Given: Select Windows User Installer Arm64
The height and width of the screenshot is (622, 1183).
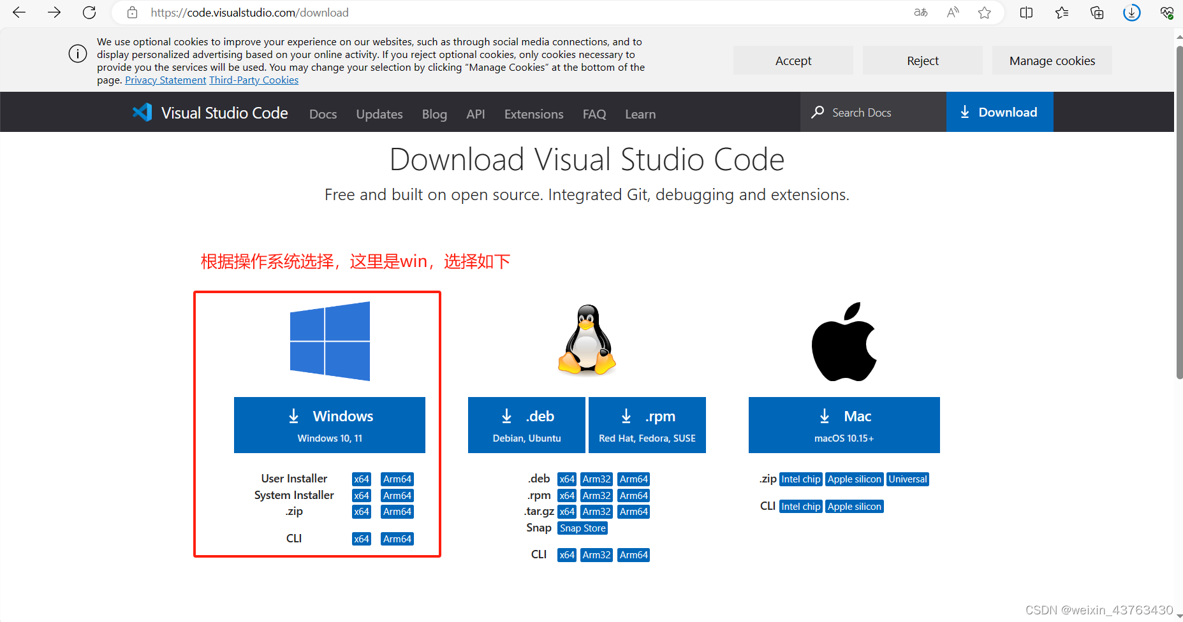Looking at the screenshot, I should click(x=397, y=479).
